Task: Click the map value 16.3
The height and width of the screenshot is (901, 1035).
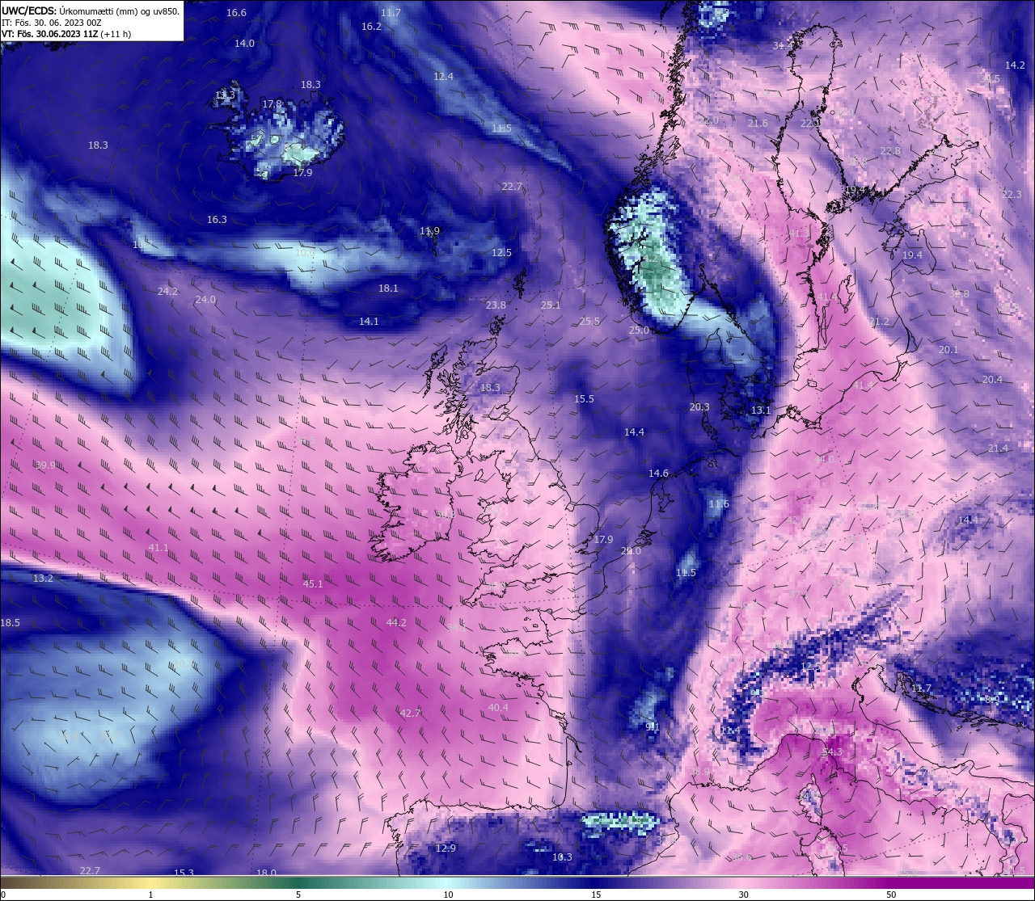Action: click(217, 219)
